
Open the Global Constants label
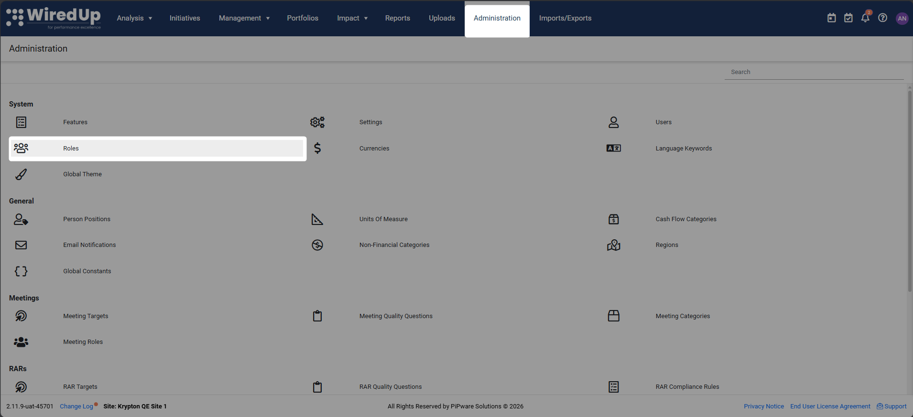point(87,271)
